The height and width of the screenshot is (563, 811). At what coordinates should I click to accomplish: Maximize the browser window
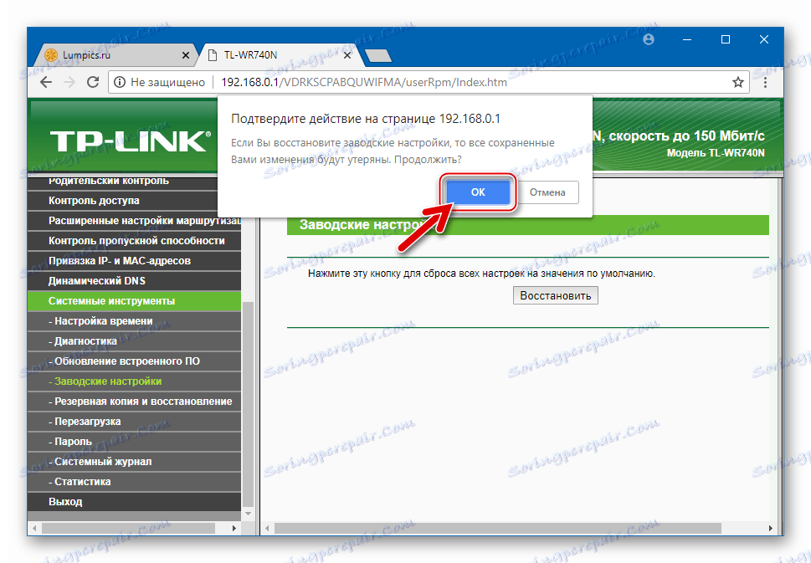(x=726, y=40)
